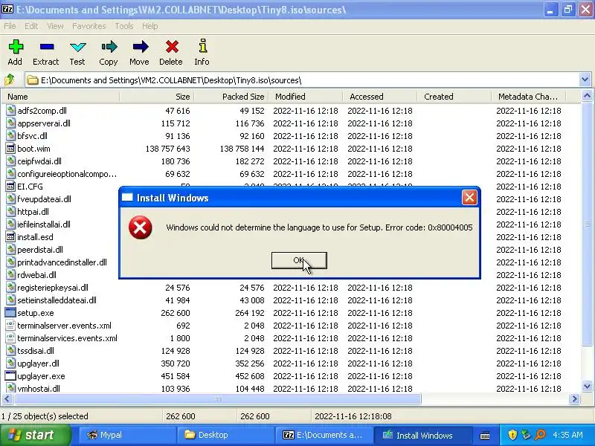This screenshot has height=446, width=595.
Task: Open the Info toolbar icon
Action: tap(202, 46)
